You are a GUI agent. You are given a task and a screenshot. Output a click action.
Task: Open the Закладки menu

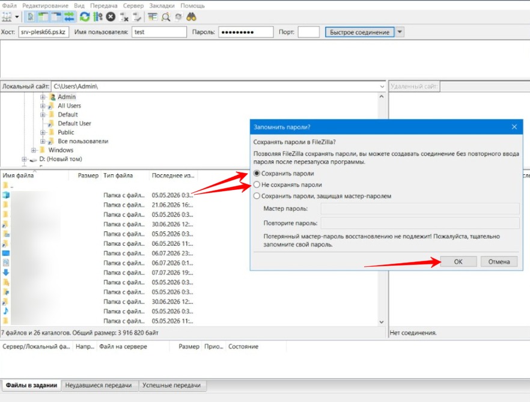point(162,6)
